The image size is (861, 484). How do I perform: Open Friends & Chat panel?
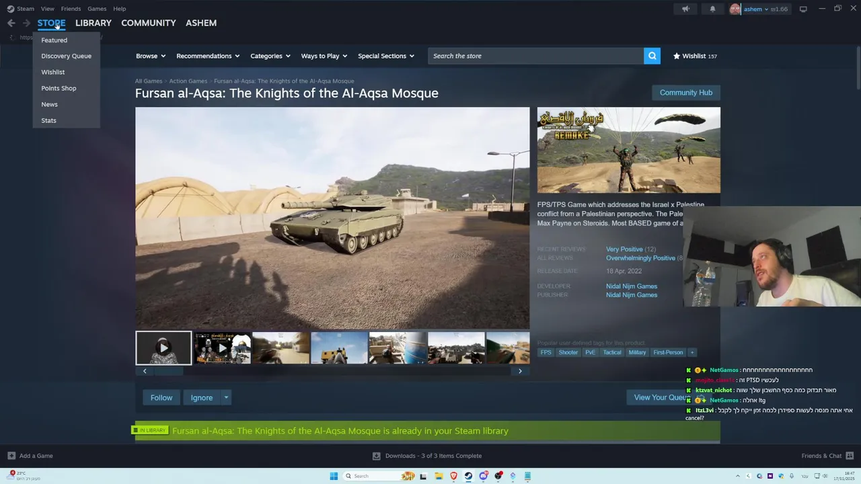coord(826,456)
